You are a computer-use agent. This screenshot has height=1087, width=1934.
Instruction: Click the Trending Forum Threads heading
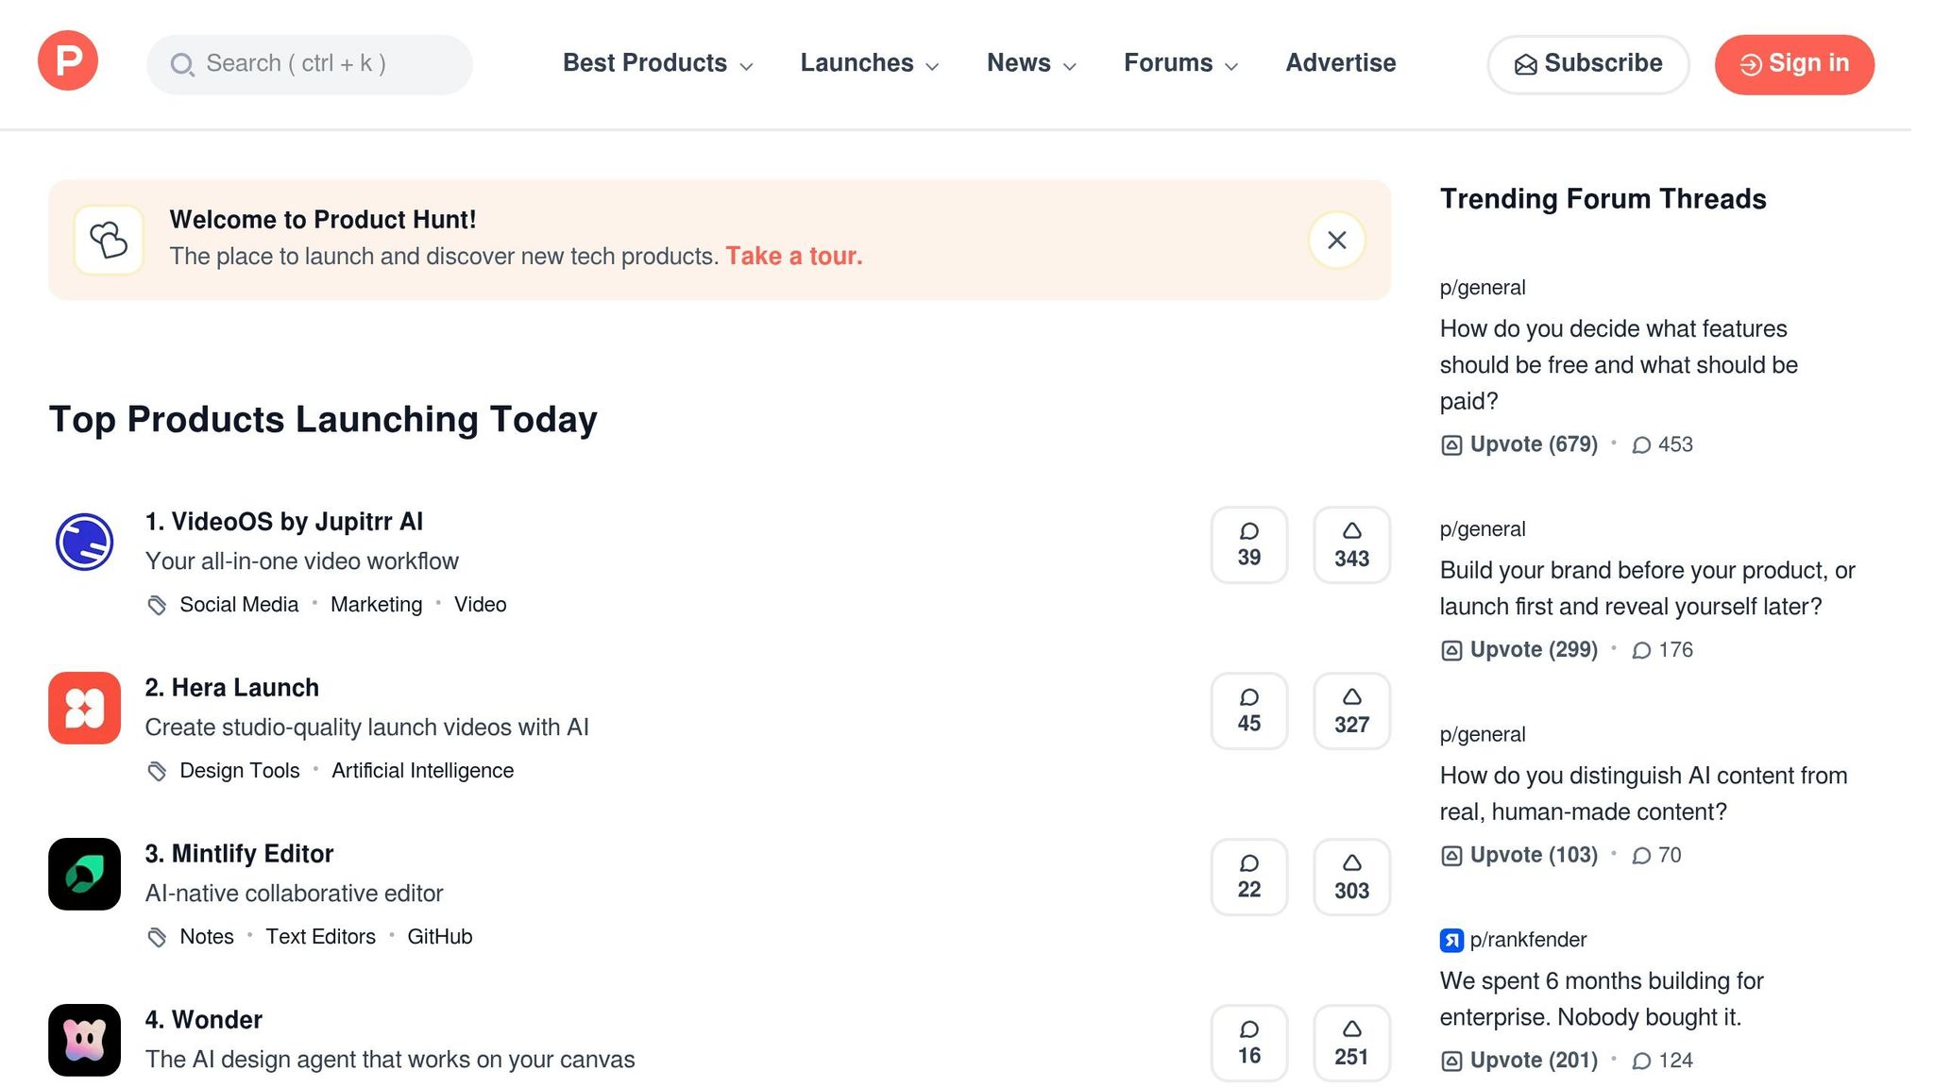click(1603, 199)
